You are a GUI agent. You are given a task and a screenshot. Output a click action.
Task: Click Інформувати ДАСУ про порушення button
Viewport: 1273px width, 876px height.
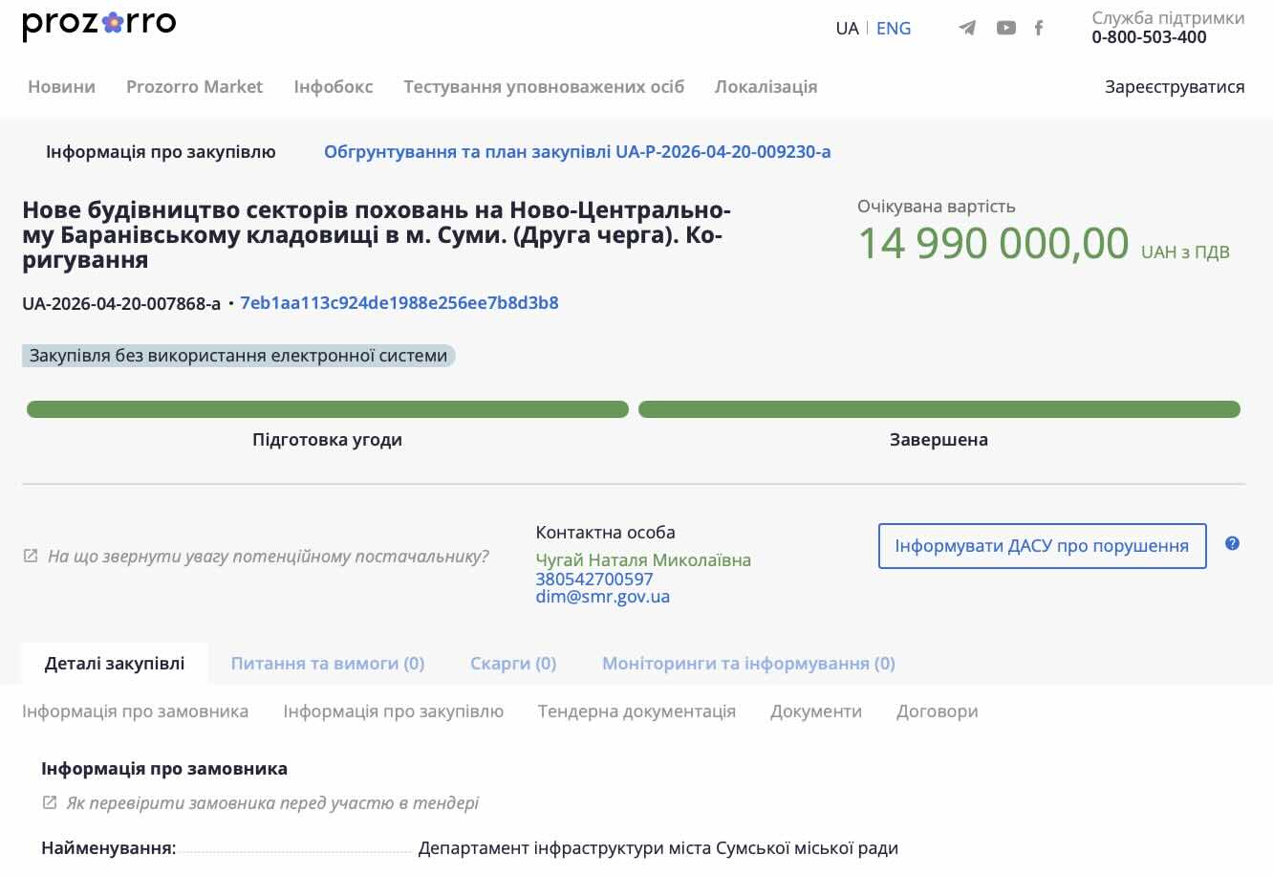click(x=1042, y=546)
